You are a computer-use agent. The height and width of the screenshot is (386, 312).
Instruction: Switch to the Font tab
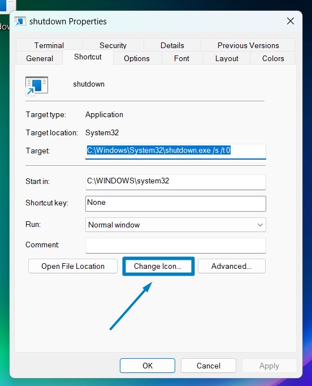pyautogui.click(x=181, y=58)
